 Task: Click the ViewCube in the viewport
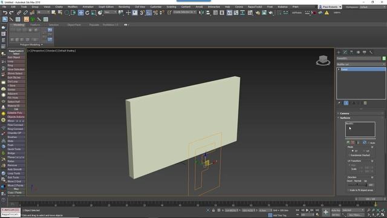(323, 61)
